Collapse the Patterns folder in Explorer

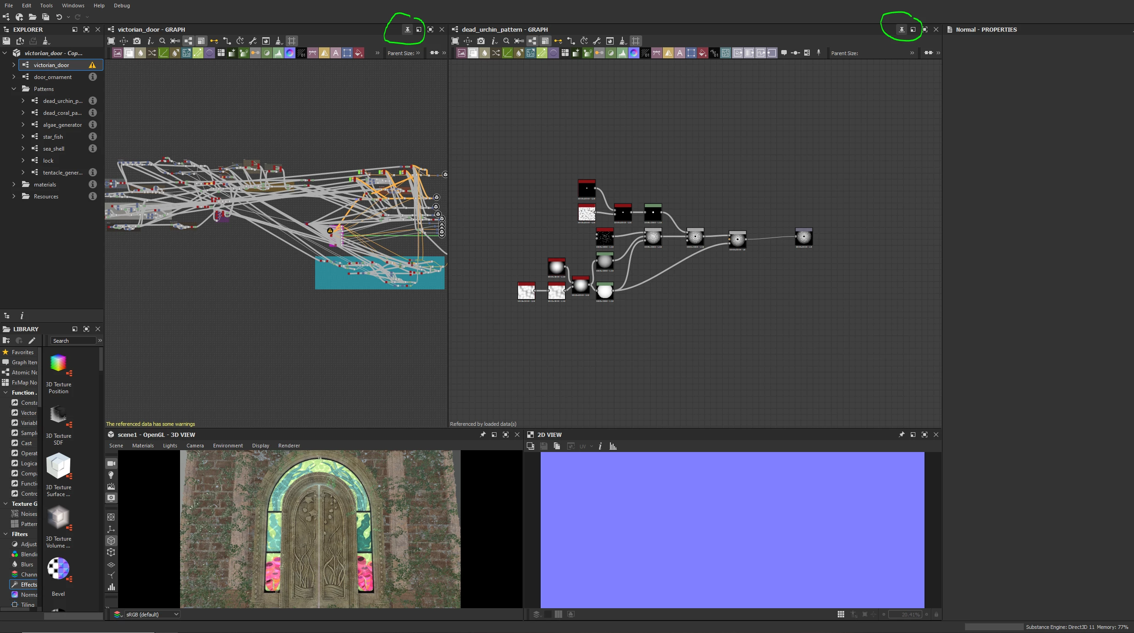click(14, 89)
